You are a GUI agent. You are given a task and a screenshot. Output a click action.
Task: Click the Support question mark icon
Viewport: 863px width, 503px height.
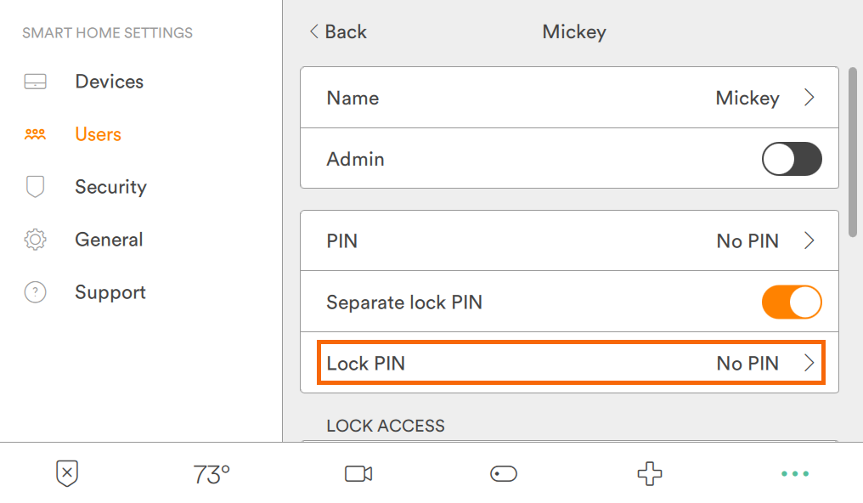[35, 292]
